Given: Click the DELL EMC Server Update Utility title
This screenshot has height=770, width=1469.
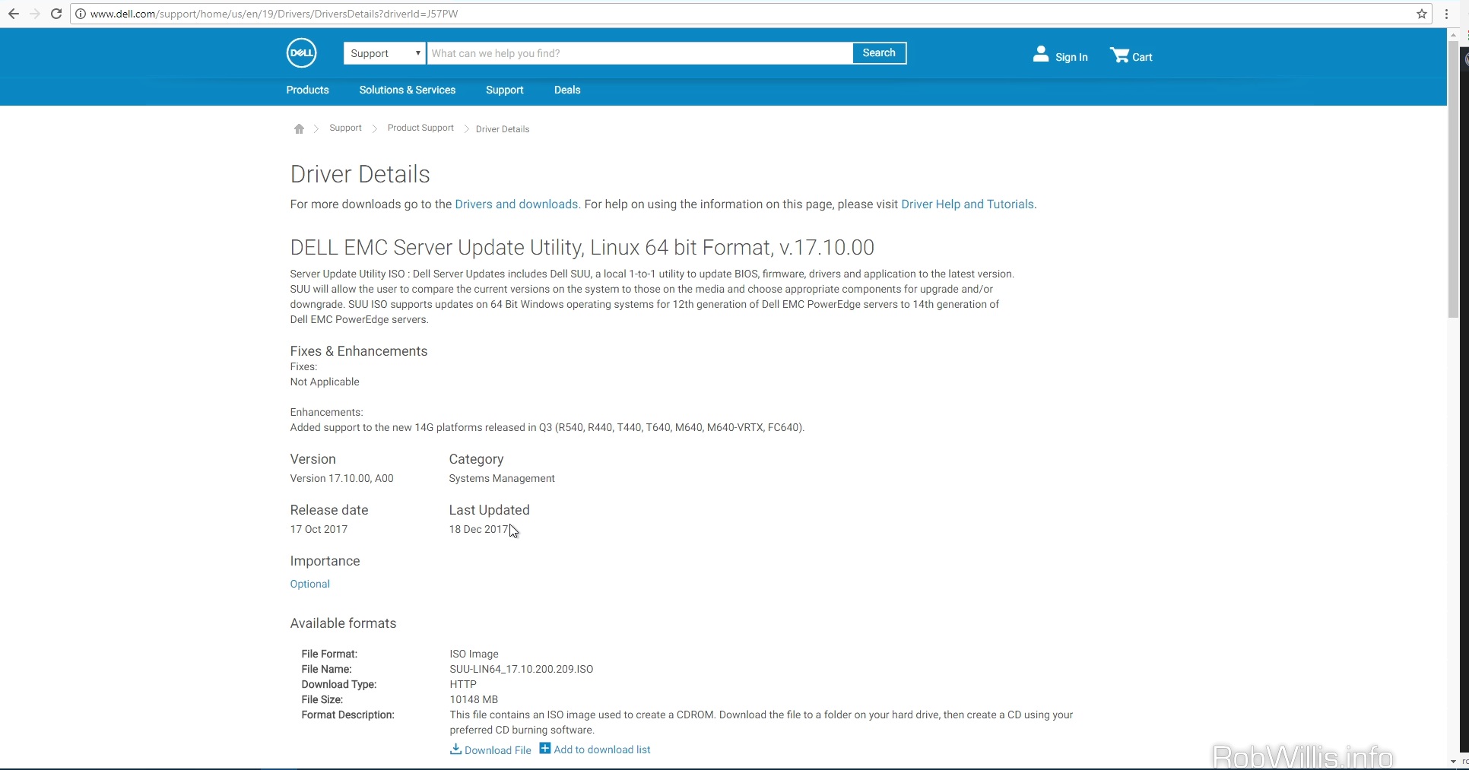Looking at the screenshot, I should (x=582, y=248).
